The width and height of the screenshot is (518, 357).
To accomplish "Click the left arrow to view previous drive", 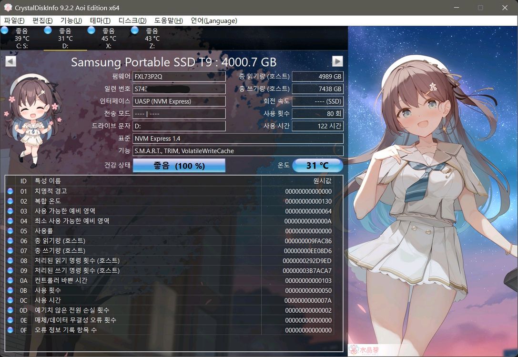I will pyautogui.click(x=11, y=61).
